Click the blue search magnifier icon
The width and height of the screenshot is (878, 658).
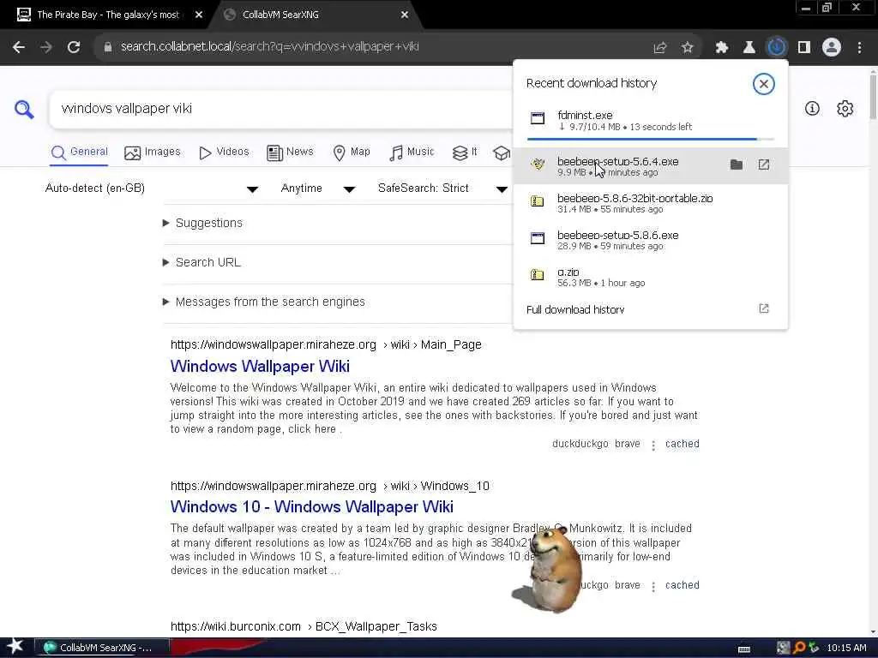(x=24, y=109)
